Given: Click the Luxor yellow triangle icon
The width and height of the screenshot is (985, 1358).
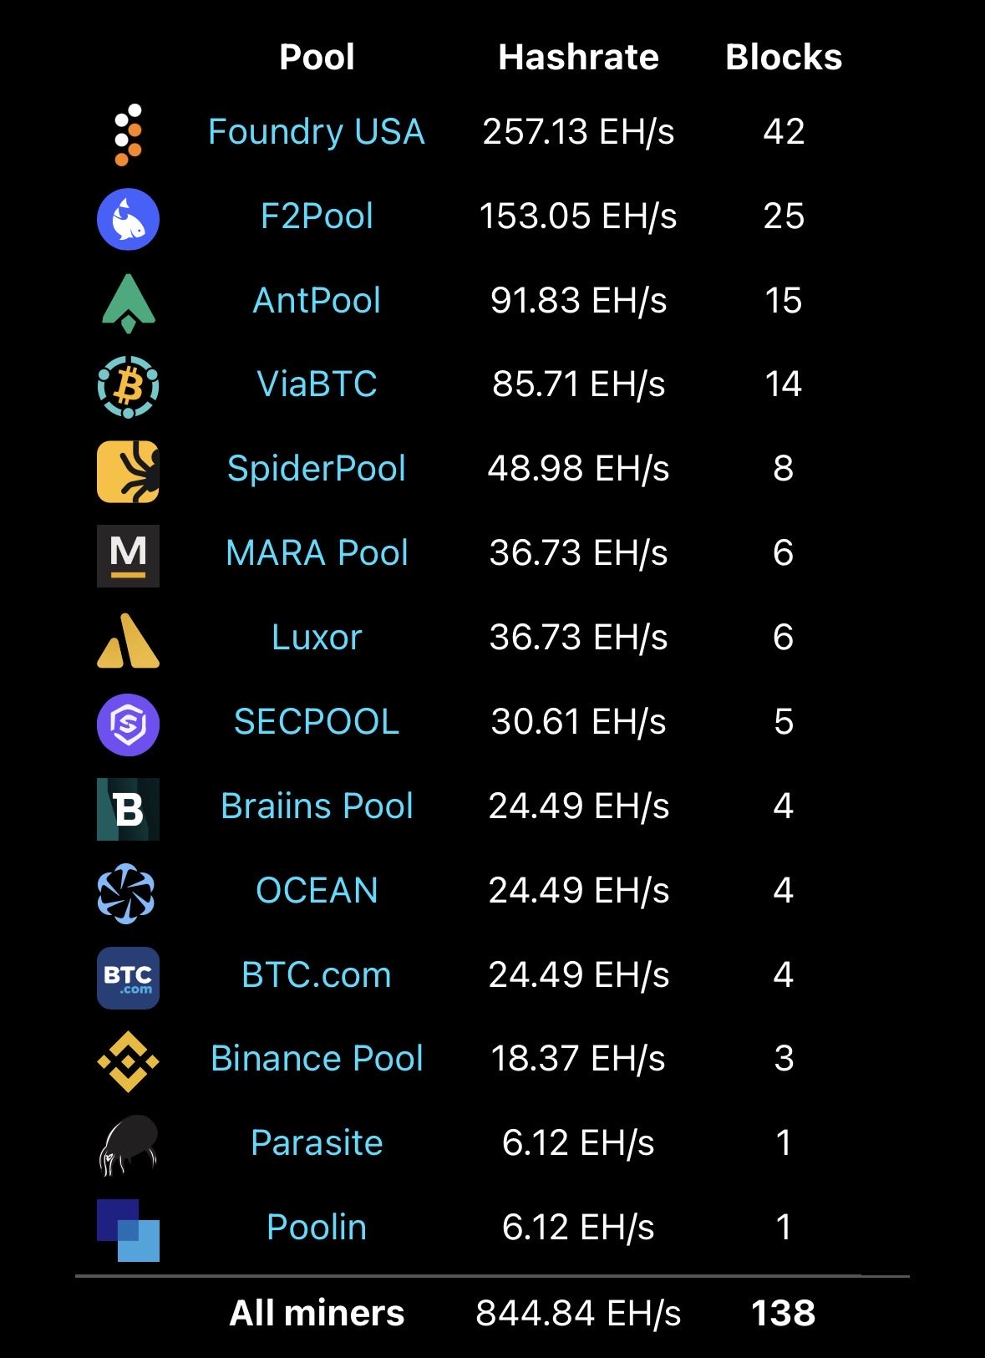Looking at the screenshot, I should pos(128,641).
